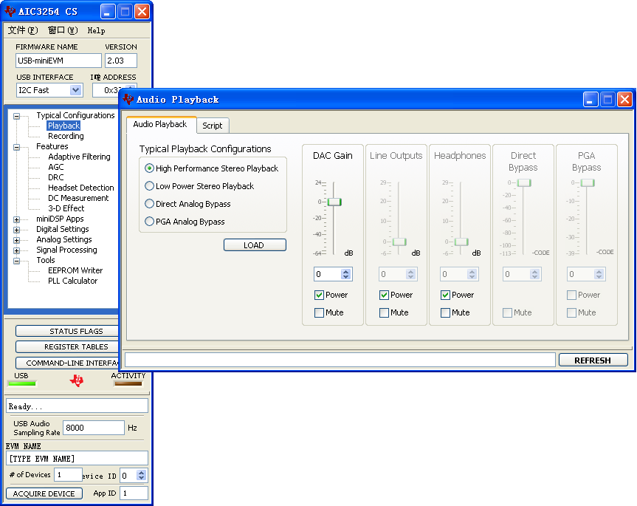This screenshot has height=506, width=637.
Task: Open Headset Detection feature
Action: [81, 188]
